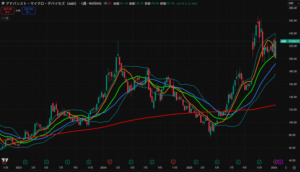300x172 pixels.
Task: Click the purple lightning event icon near 2026
Action: coord(276,162)
